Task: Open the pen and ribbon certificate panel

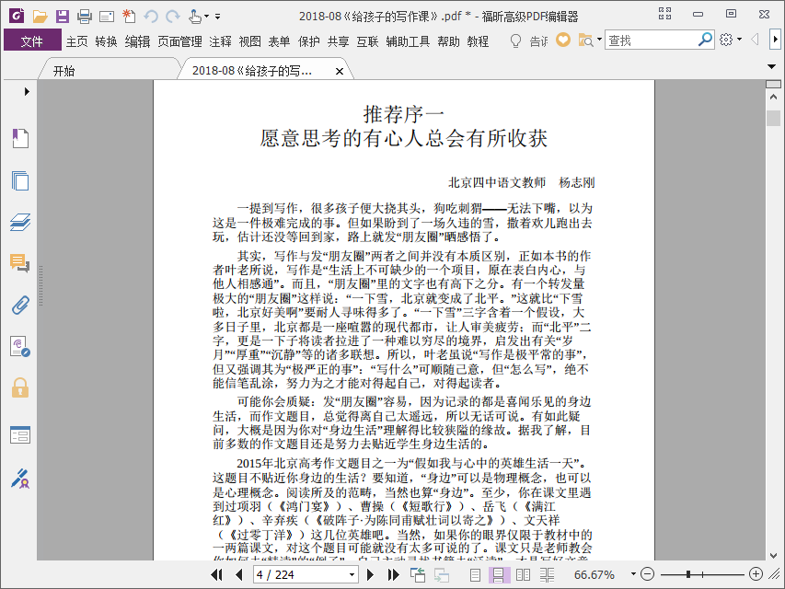Action: tap(20, 478)
